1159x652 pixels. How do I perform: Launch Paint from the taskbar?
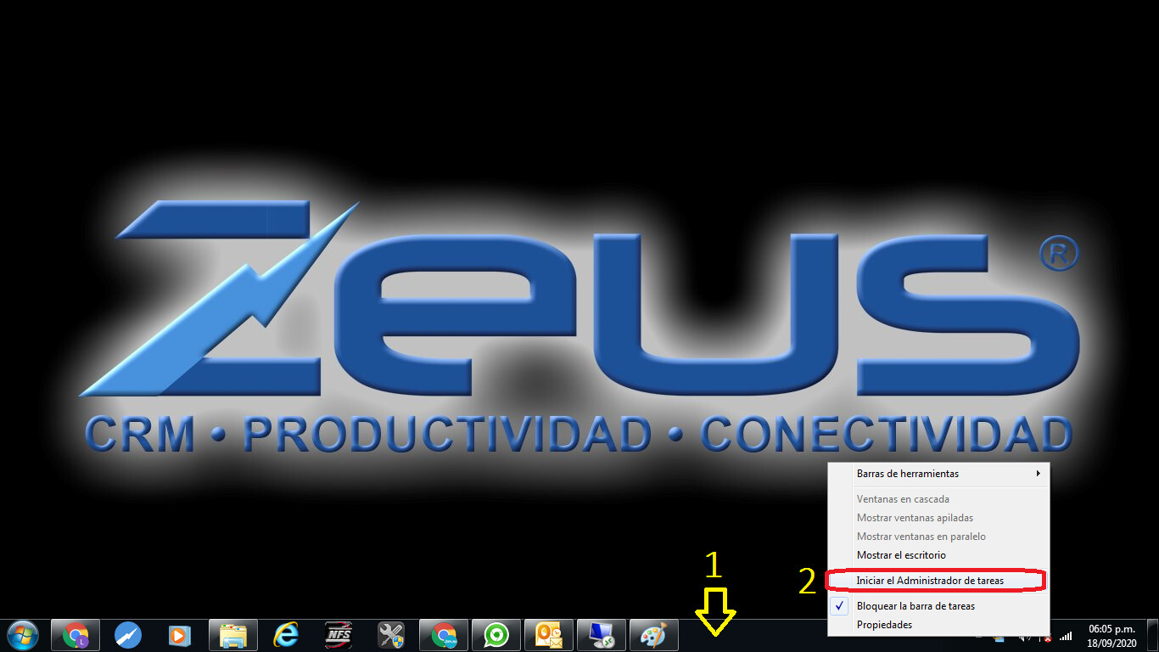pyautogui.click(x=654, y=634)
